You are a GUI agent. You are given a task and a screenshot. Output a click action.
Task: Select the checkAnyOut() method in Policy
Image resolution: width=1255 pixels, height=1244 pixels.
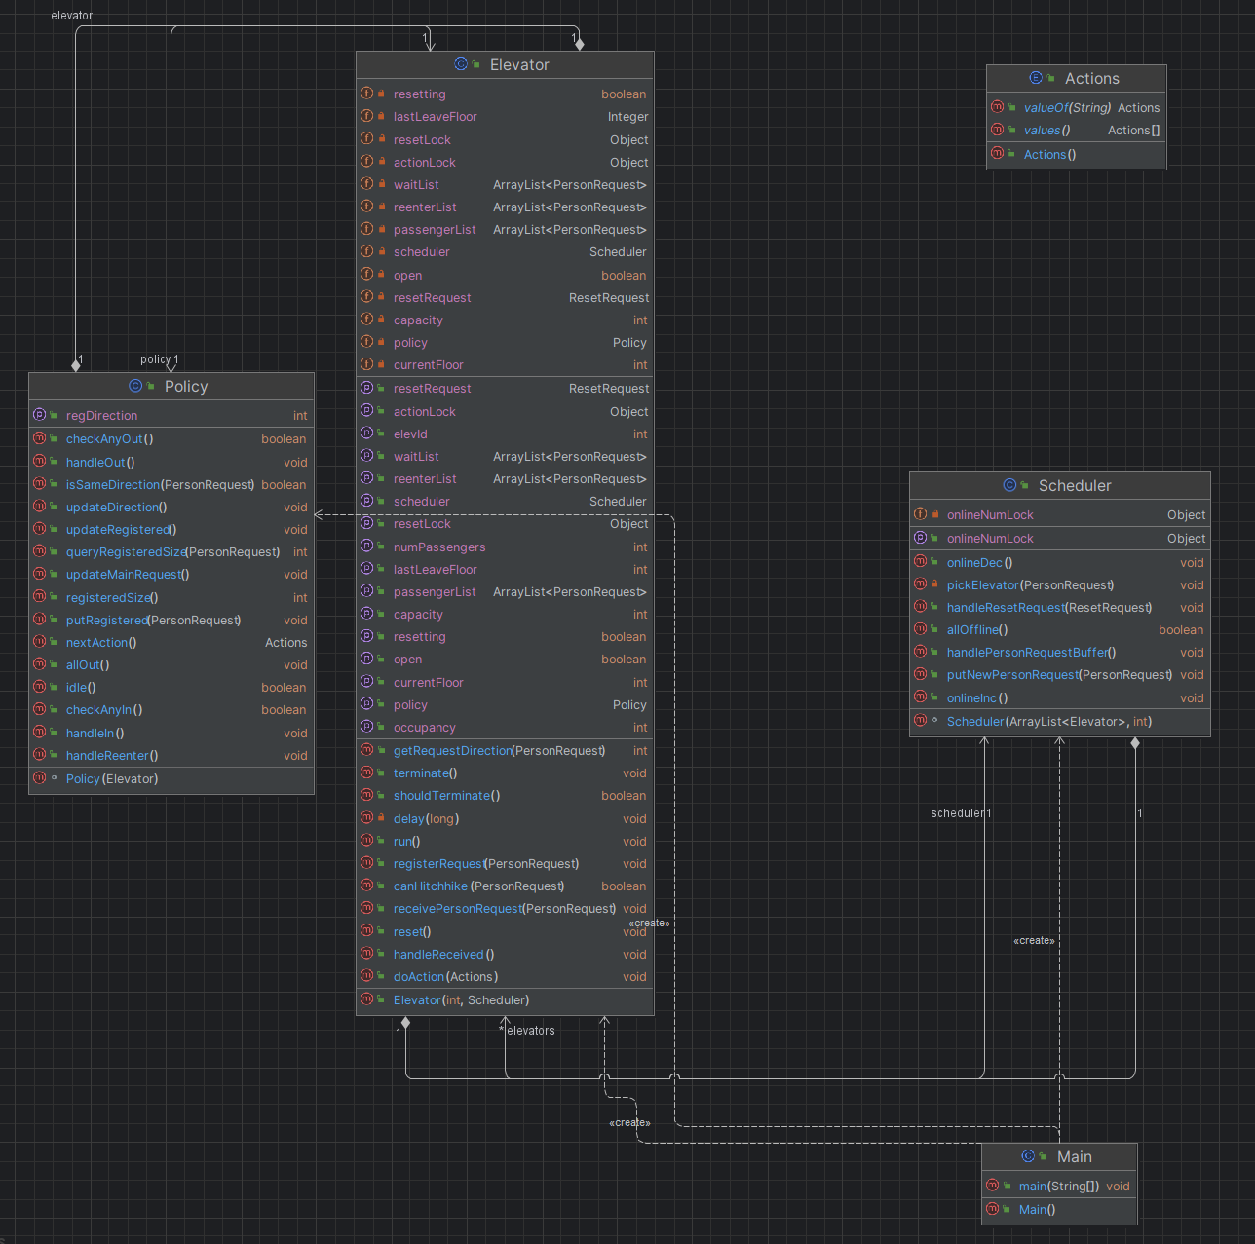click(171, 439)
